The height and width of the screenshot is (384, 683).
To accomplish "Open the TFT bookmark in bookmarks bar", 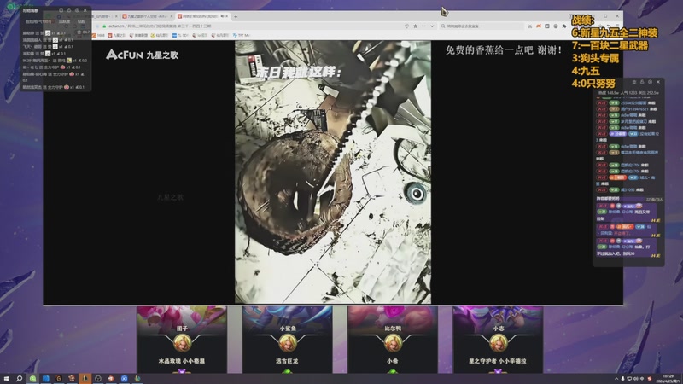I will coord(242,35).
